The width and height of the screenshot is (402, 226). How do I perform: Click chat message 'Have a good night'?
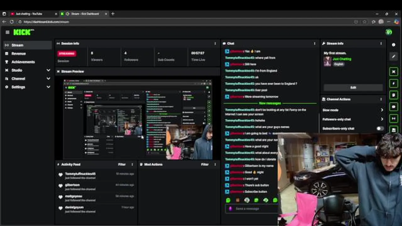pos(256,147)
